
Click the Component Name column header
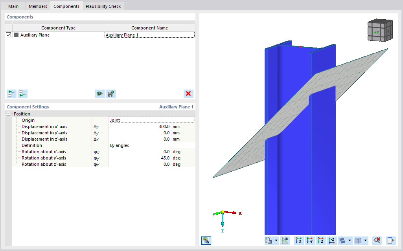[x=149, y=28]
